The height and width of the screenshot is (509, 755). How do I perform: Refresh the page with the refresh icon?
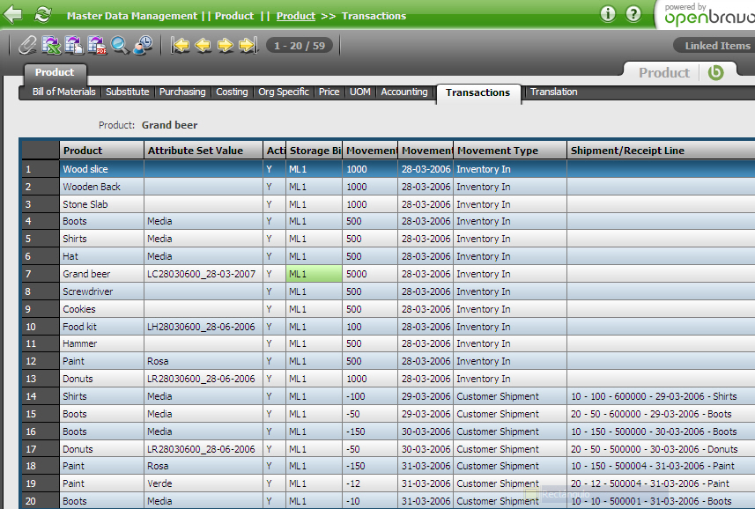(x=42, y=15)
